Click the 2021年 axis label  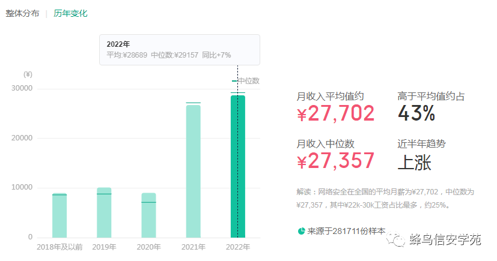[x=194, y=247]
